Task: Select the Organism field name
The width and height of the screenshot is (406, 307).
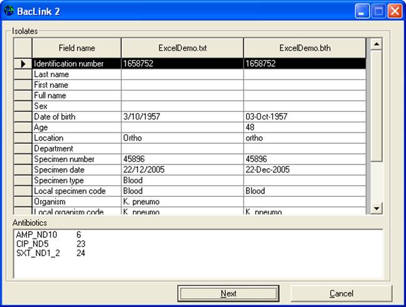Action: 77,202
